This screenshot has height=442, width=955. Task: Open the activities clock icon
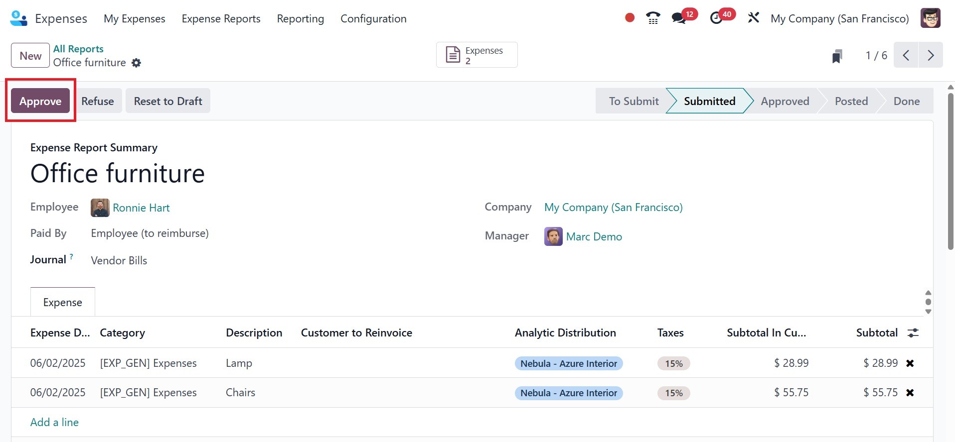pos(716,18)
